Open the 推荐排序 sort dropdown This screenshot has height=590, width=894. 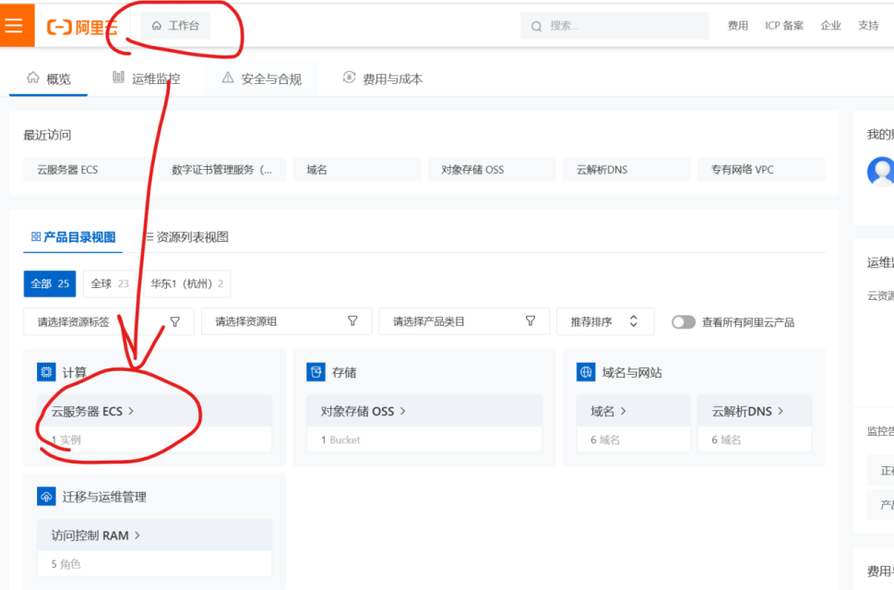605,322
